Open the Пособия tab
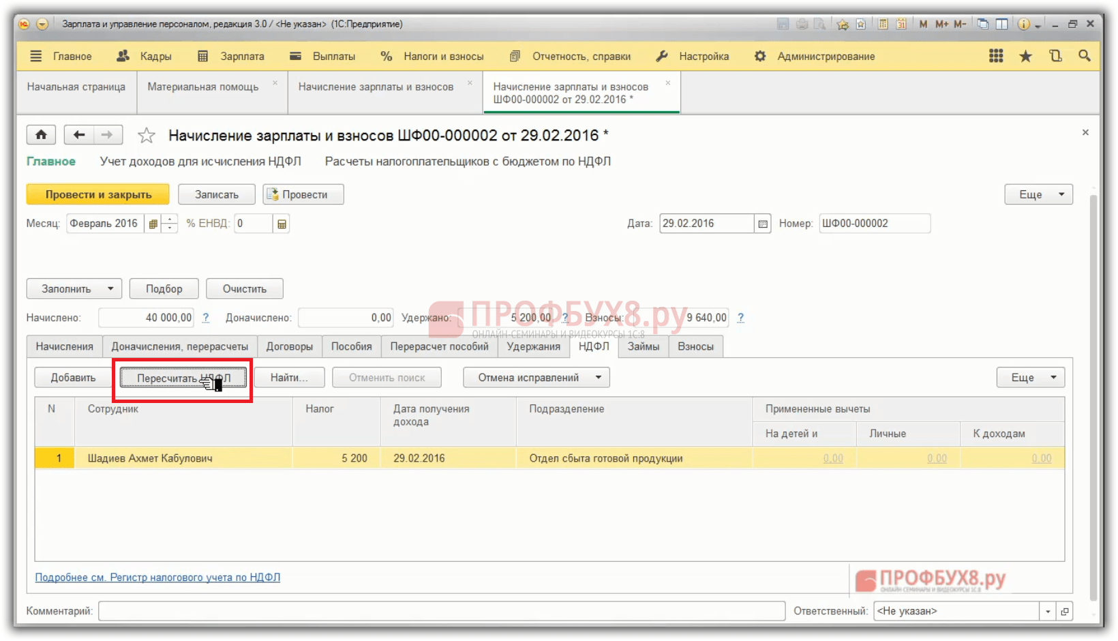Image resolution: width=1118 pixels, height=641 pixels. point(352,346)
